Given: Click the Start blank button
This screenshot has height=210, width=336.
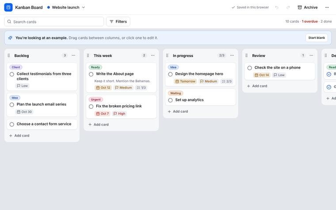Looking at the screenshot, I should click(317, 38).
